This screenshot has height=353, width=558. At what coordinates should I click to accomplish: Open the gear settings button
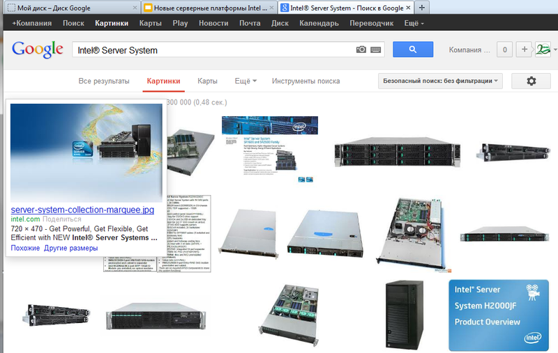point(531,81)
